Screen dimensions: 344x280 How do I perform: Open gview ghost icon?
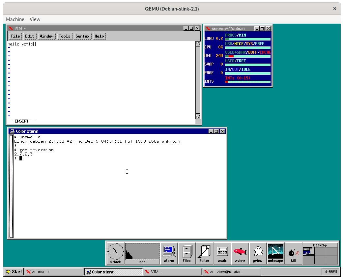click(258, 253)
